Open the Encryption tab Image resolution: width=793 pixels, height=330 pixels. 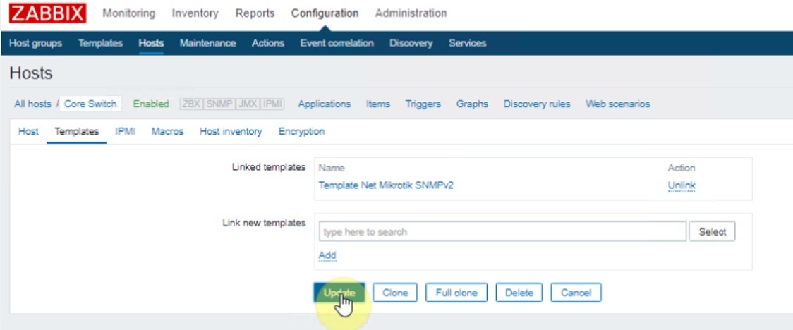click(x=301, y=132)
